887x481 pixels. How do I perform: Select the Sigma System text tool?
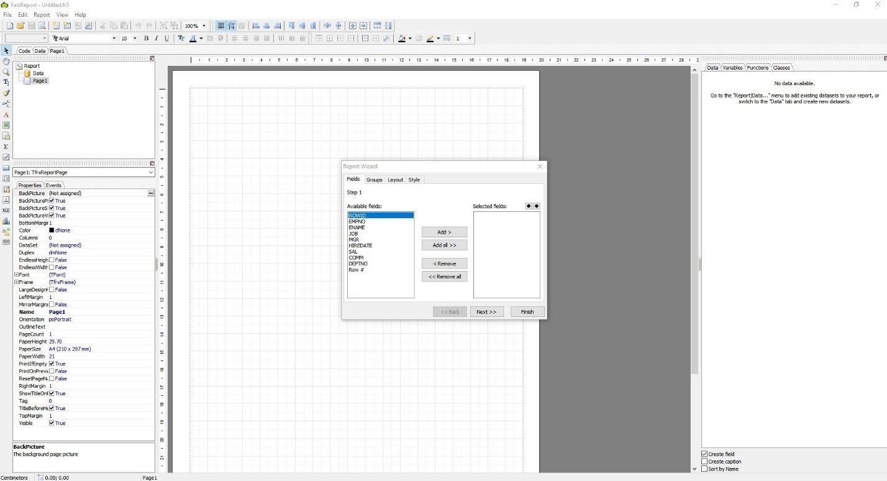(6, 147)
